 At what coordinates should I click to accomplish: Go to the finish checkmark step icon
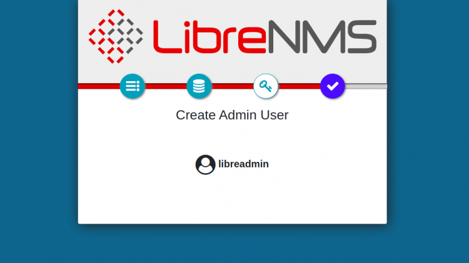[333, 86]
